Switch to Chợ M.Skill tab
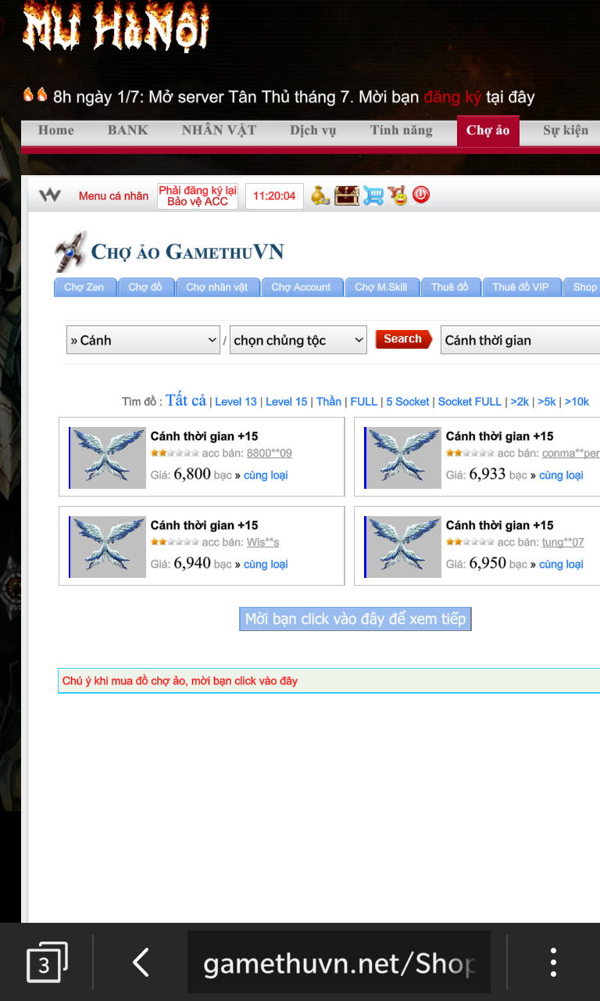 click(381, 288)
